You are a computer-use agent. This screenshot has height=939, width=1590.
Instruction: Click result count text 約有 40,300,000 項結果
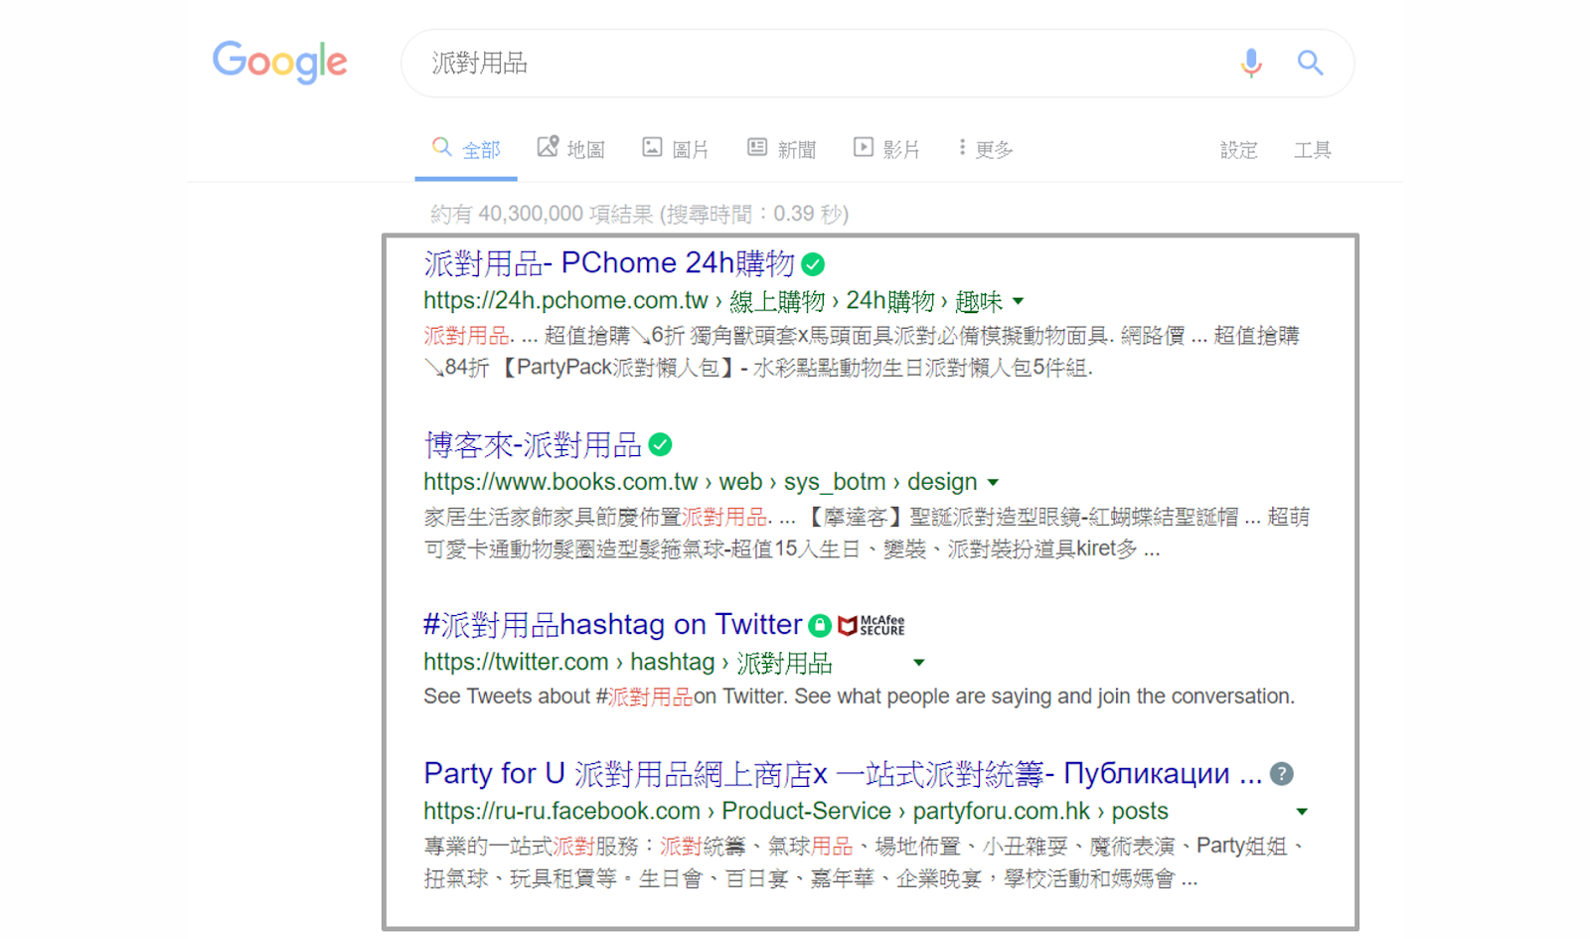(542, 214)
